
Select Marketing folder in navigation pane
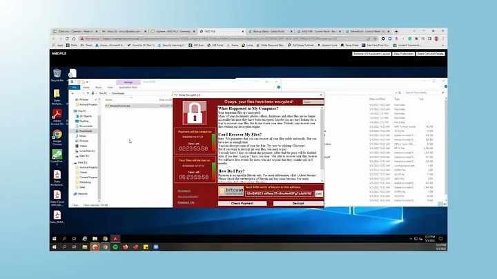(85, 182)
